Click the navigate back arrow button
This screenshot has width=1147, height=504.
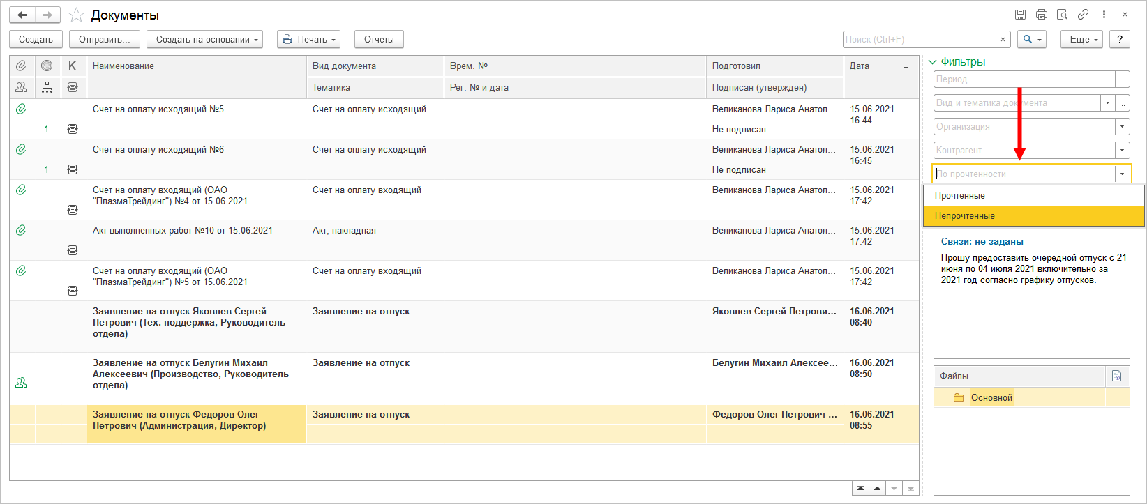coord(22,15)
